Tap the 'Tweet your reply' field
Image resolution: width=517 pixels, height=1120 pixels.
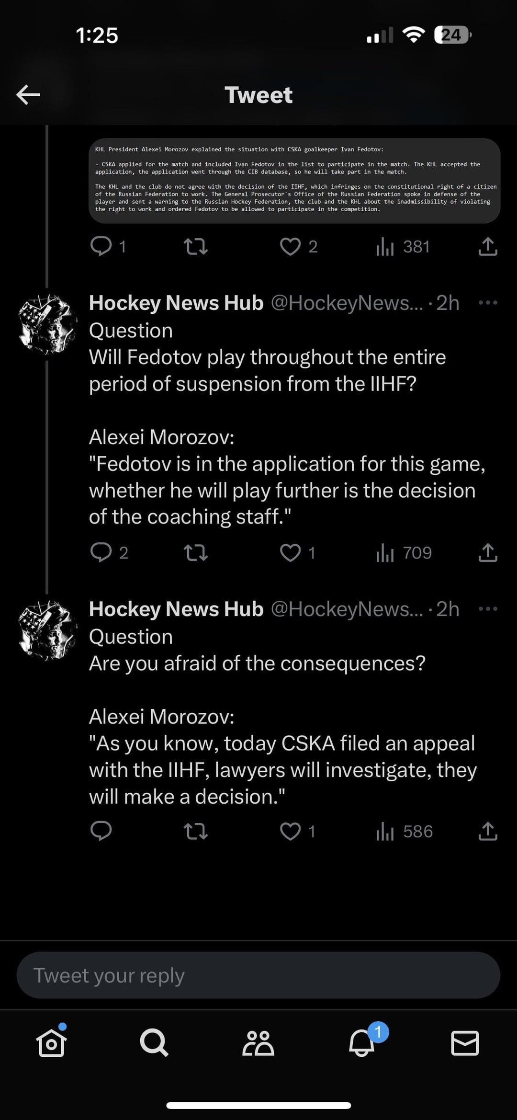point(258,975)
